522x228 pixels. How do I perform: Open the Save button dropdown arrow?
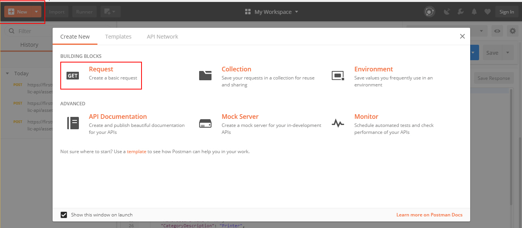(x=508, y=52)
